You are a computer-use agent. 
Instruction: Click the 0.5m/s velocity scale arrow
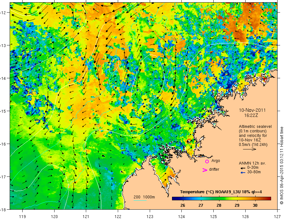coord(249,149)
